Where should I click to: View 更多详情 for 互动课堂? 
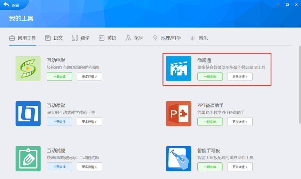click(89, 122)
